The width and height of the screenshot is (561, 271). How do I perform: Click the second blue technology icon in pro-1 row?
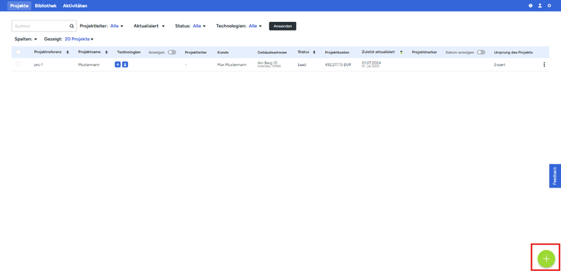coord(125,64)
